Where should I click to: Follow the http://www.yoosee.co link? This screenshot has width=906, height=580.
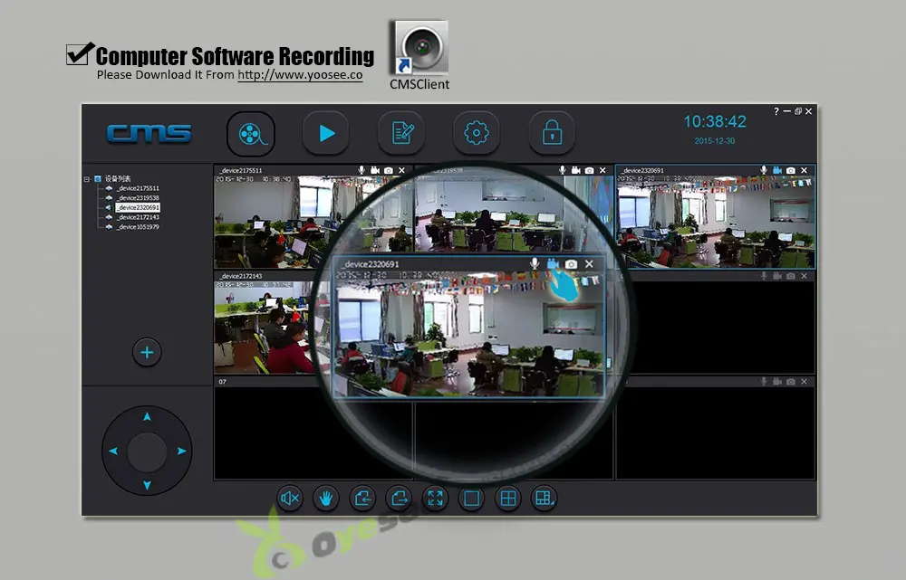pyautogui.click(x=300, y=74)
